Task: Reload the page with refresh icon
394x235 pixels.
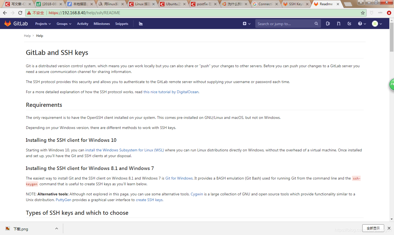Action: 20,13
